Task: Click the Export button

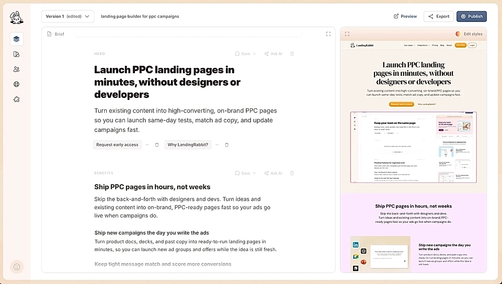Action: [439, 16]
